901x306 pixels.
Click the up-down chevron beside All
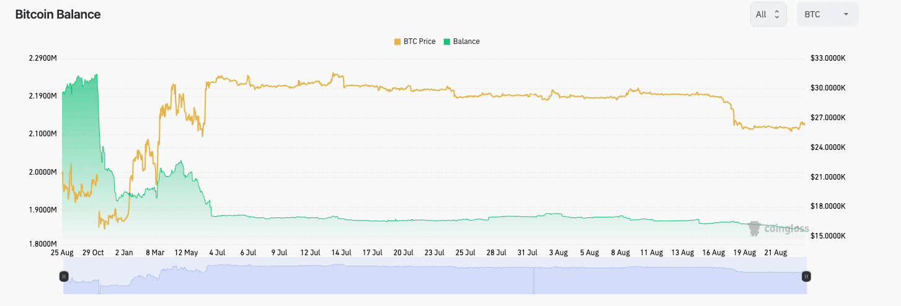(777, 14)
